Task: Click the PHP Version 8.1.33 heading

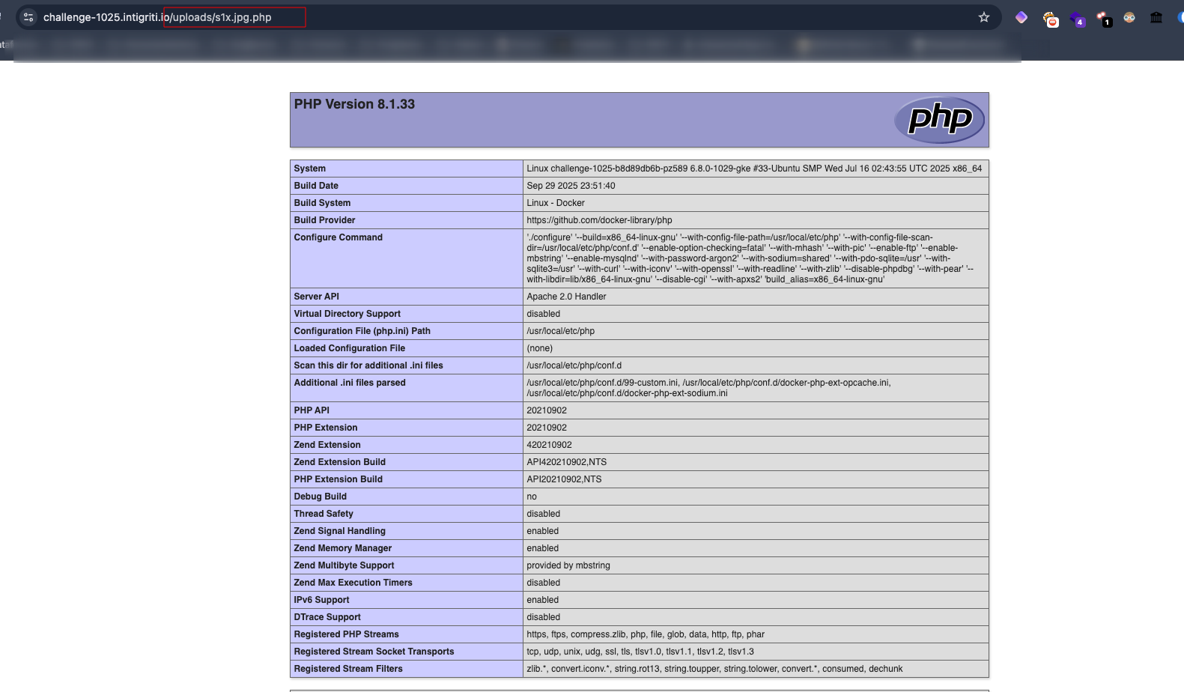Action: click(354, 104)
